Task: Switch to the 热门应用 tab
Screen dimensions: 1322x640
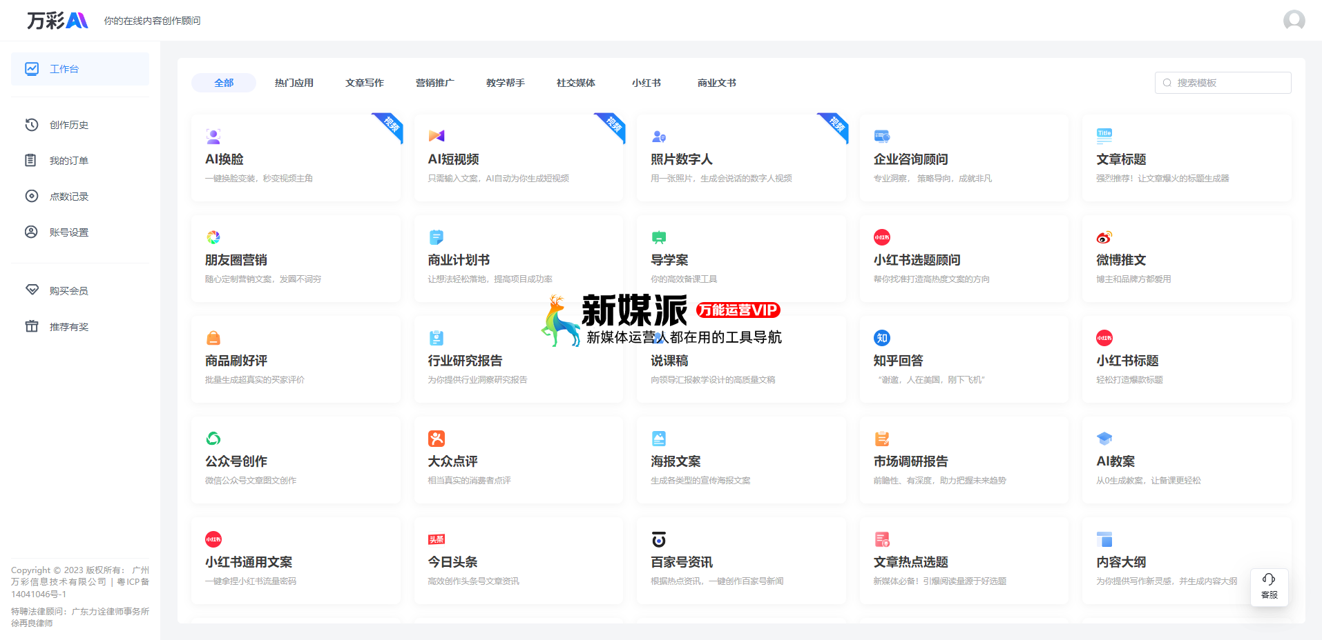Action: click(294, 83)
